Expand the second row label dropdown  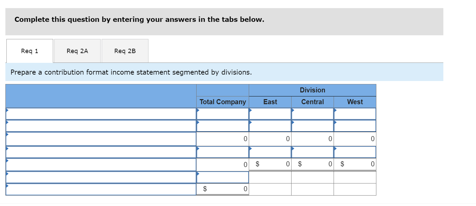coord(101,126)
